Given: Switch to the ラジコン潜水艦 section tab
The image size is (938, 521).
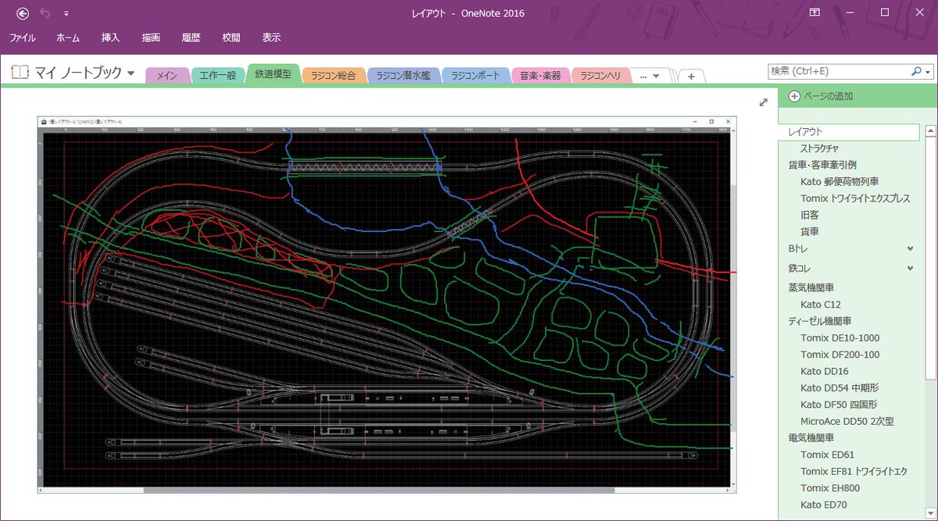Looking at the screenshot, I should tap(403, 76).
